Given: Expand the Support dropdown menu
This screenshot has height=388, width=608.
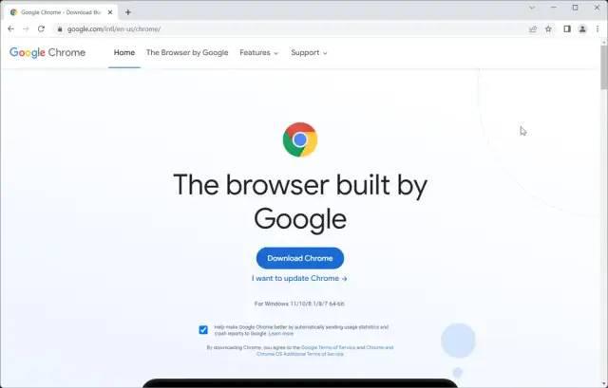Looking at the screenshot, I should [309, 53].
